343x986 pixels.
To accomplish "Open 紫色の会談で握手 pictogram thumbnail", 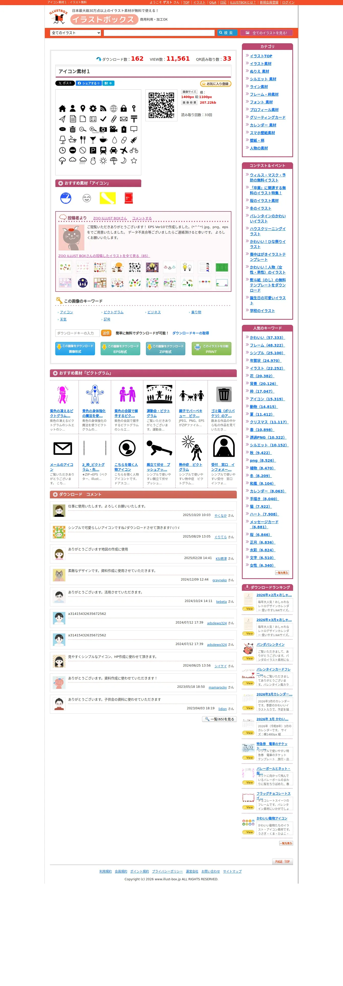I will tap(127, 394).
